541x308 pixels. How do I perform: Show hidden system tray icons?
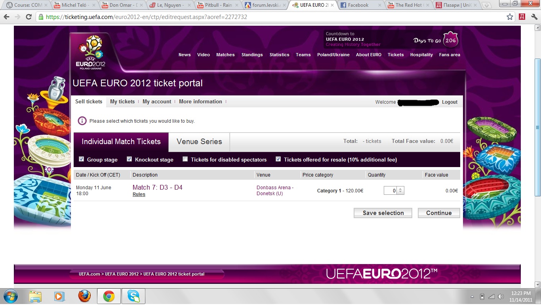pyautogui.click(x=472, y=297)
